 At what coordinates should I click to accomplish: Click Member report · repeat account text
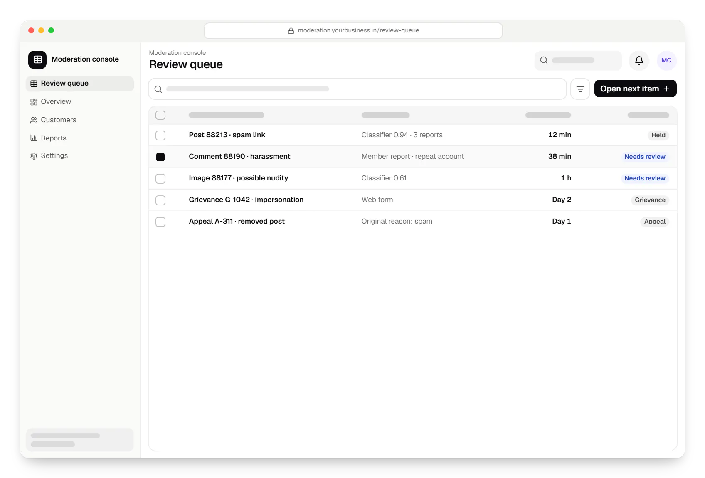(x=412, y=156)
